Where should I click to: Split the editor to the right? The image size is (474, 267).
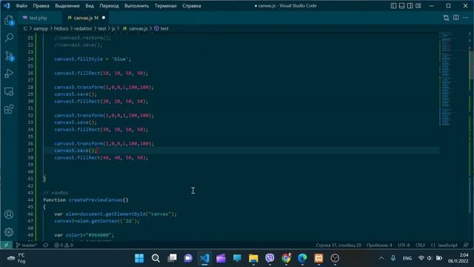tap(456, 18)
